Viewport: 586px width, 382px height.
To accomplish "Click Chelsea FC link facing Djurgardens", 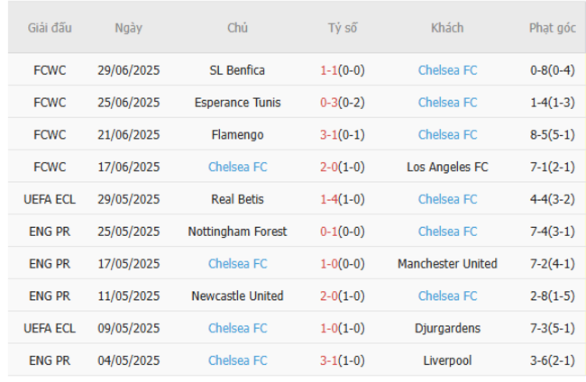I will (x=237, y=328).
